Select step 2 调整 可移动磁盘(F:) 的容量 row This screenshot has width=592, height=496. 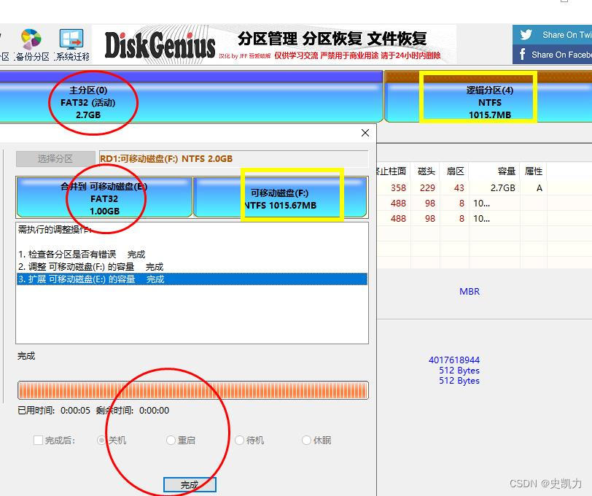point(192,267)
